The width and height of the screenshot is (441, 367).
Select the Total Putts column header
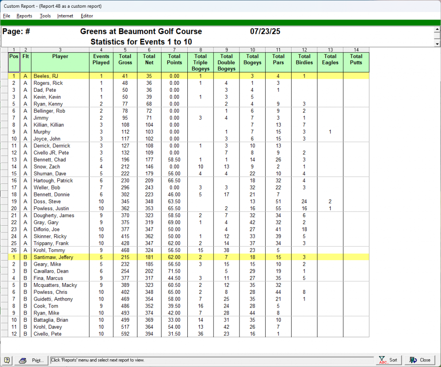point(356,59)
